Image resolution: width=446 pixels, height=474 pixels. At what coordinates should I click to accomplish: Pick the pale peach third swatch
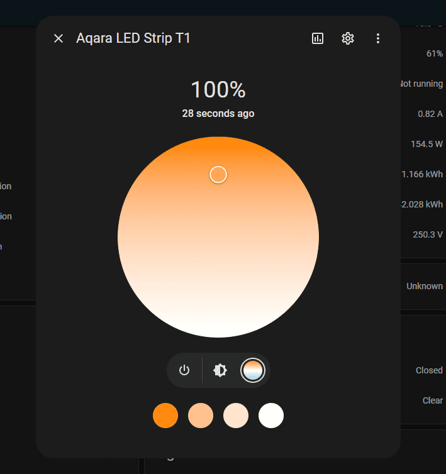(236, 416)
